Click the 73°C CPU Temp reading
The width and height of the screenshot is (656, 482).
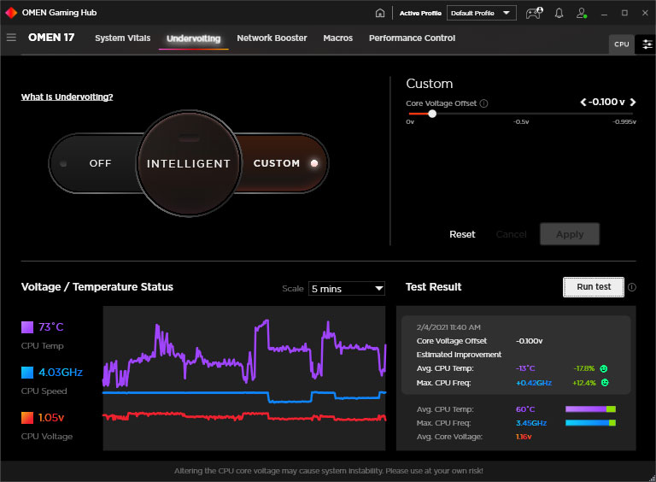coord(51,327)
